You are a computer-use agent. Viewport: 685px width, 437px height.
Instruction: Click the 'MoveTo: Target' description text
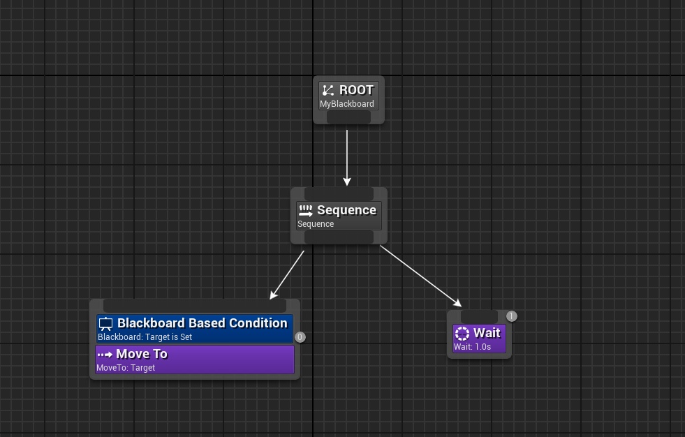pyautogui.click(x=126, y=368)
